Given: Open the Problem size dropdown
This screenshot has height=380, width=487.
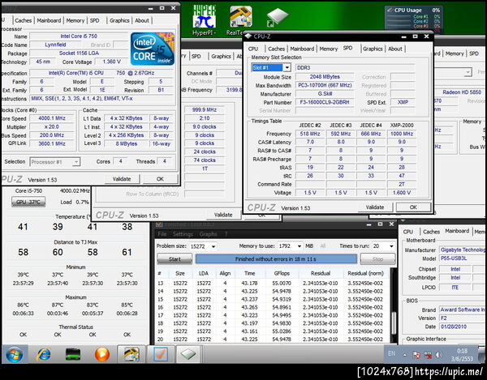Looking at the screenshot, I should pos(213,246).
